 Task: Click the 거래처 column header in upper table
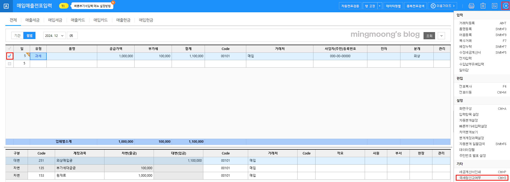click(280, 49)
